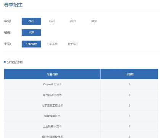Click plan count 7 for 智能焊接技术
This screenshot has height=138, width=160.
click(129, 116)
